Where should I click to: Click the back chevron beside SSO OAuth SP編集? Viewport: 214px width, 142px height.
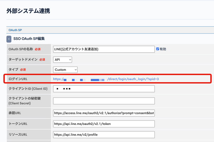(x=9, y=39)
